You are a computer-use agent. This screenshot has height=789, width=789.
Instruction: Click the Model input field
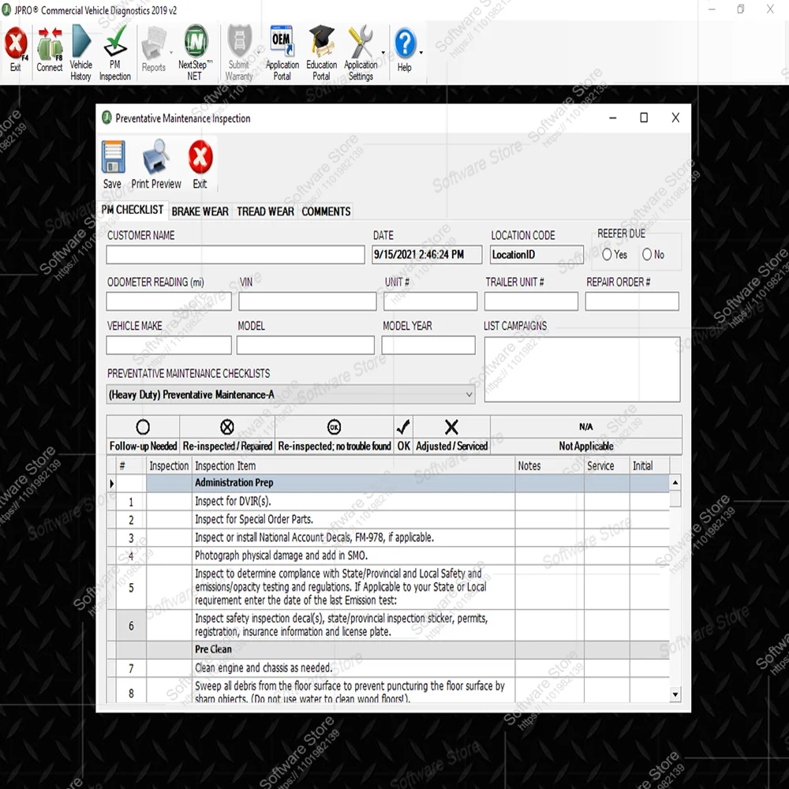(x=305, y=346)
